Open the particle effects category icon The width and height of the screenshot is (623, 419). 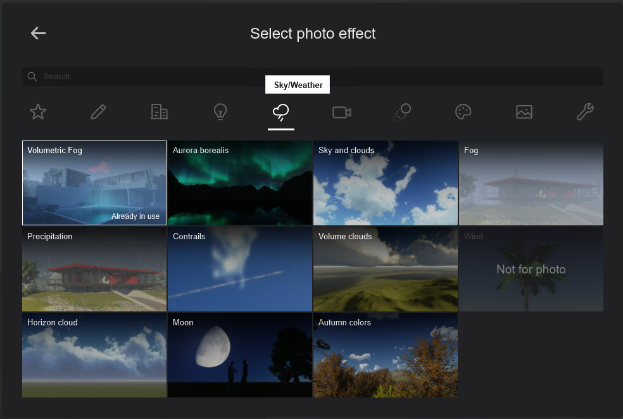click(x=402, y=111)
